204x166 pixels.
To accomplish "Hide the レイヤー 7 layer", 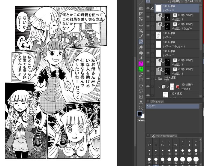I will tap(148, 53).
